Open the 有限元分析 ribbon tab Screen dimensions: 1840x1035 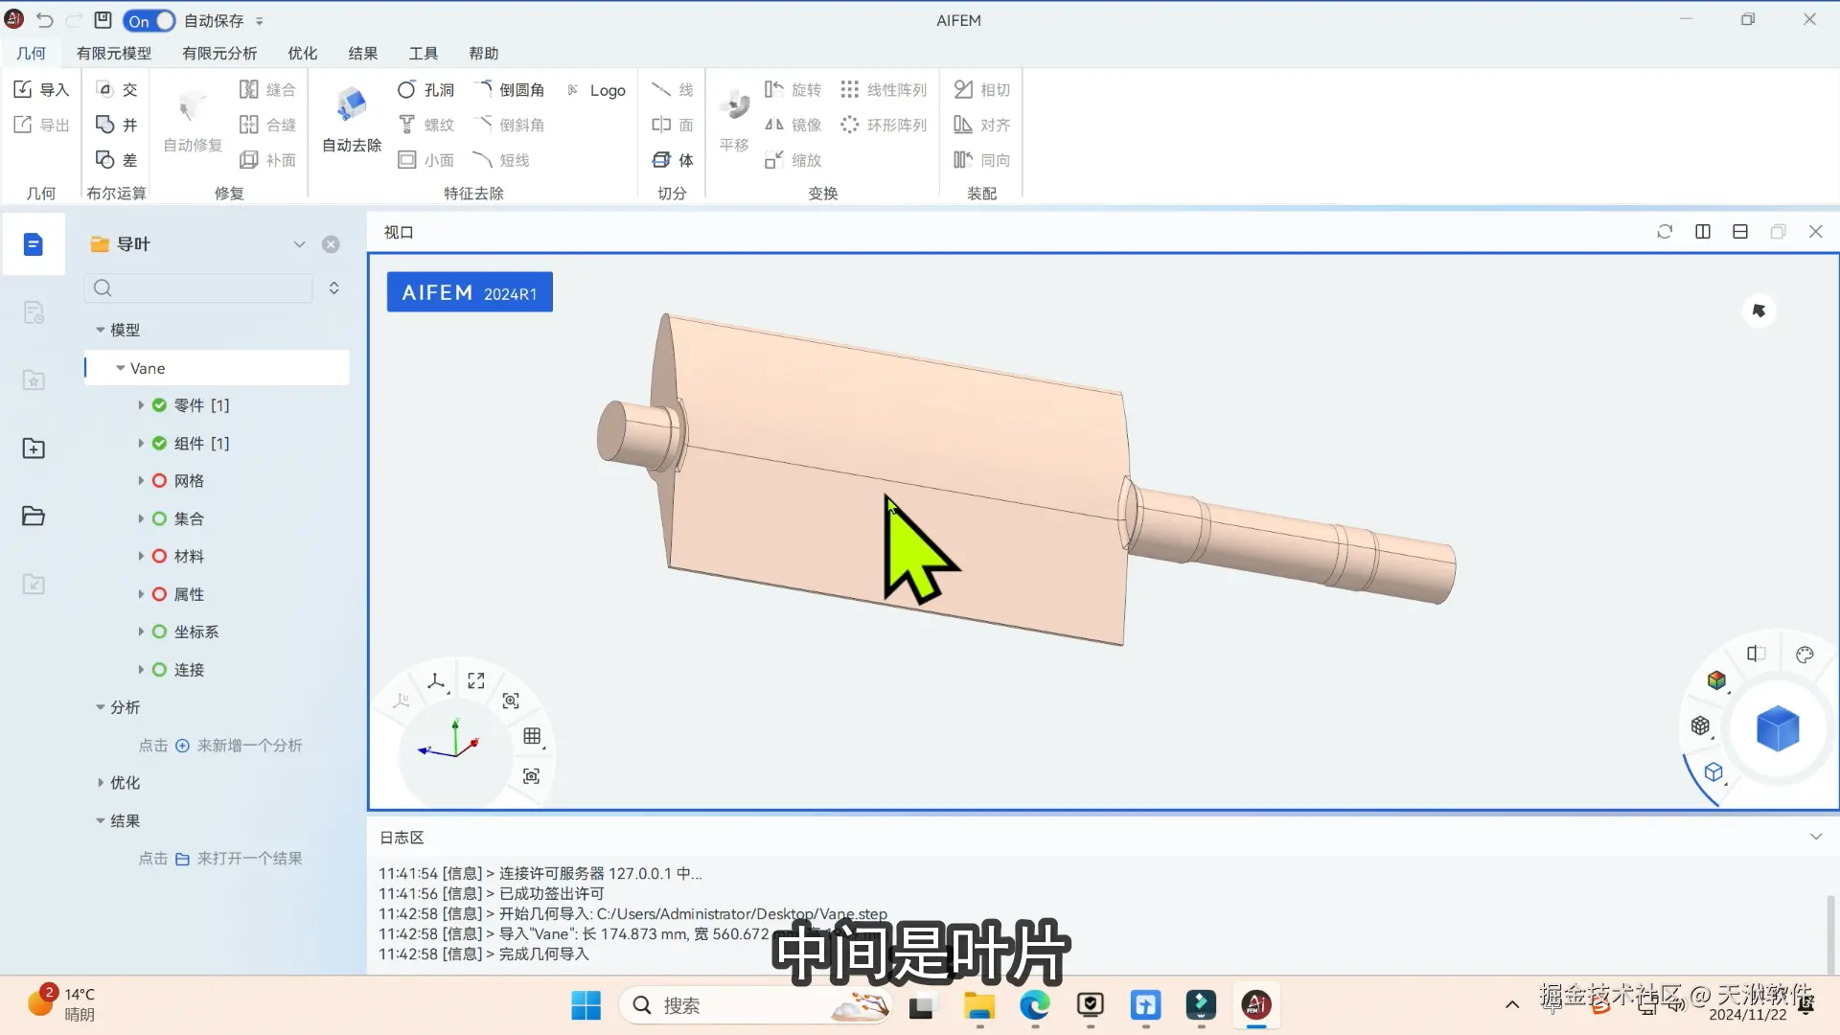pyautogui.click(x=219, y=53)
